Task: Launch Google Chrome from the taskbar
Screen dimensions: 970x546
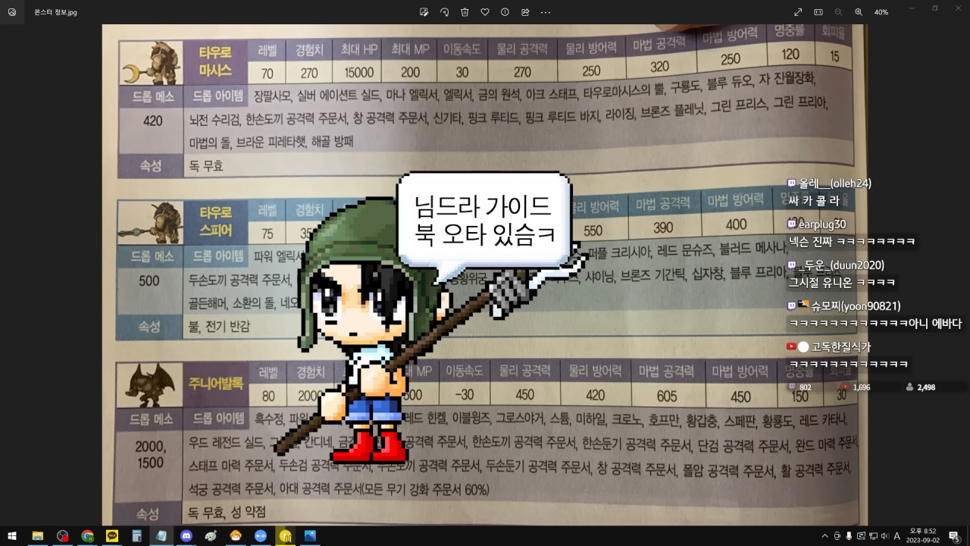Action: (87, 535)
